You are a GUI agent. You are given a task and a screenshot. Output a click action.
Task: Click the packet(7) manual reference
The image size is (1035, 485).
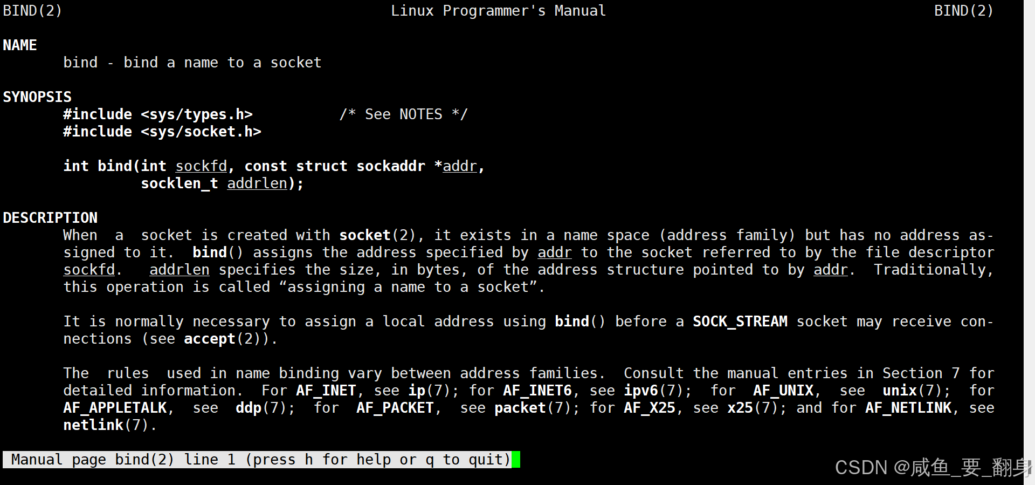(x=533, y=408)
